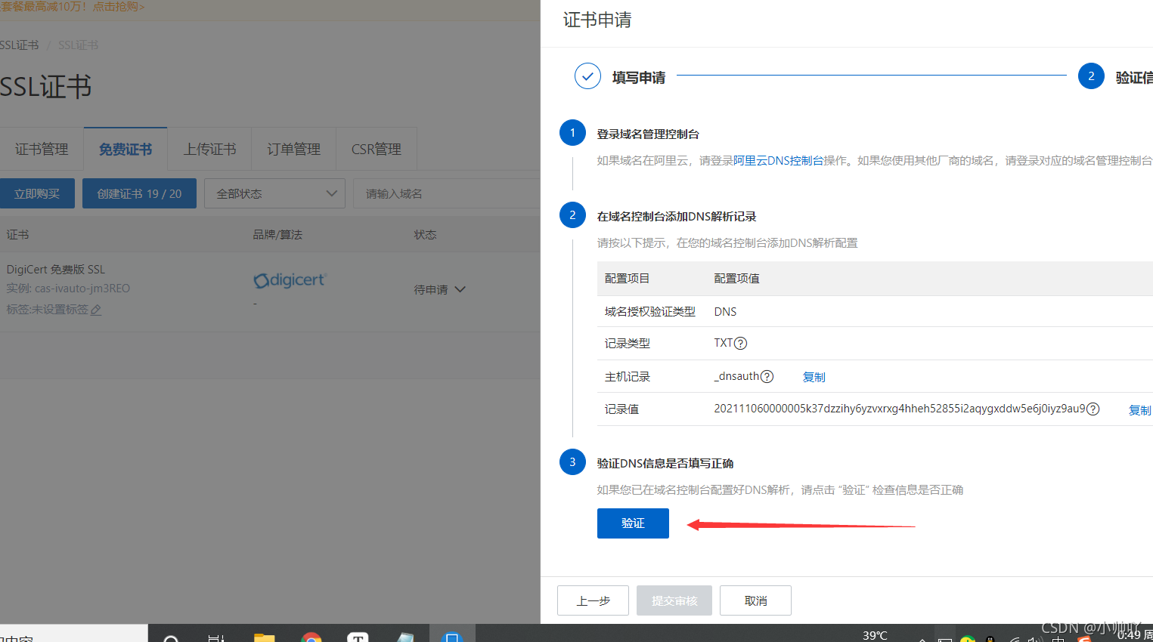The image size is (1153, 642).
Task: Click the instance text cas-ivauto-jm3REO
Action: click(x=82, y=289)
